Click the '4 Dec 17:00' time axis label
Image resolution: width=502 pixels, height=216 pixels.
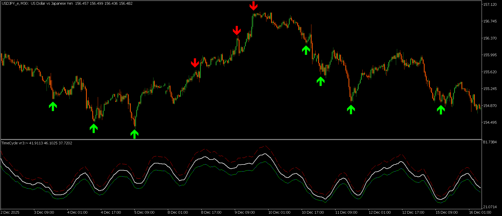(x=111, y=212)
